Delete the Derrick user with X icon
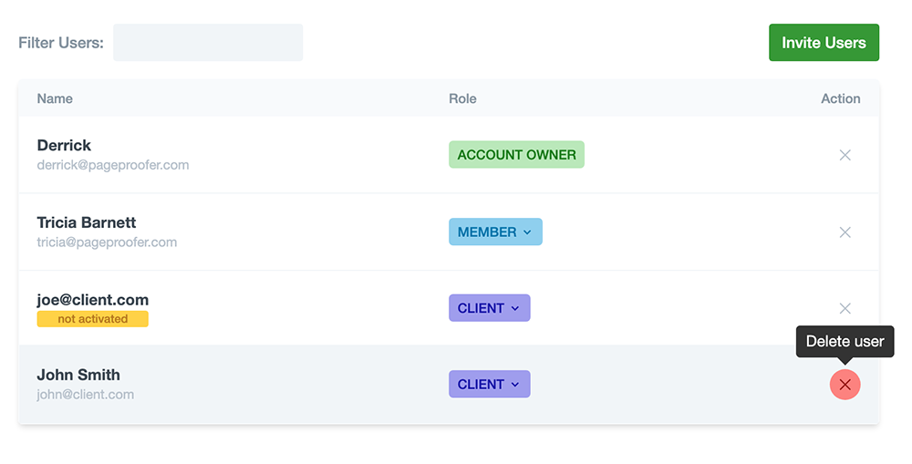Image resolution: width=912 pixels, height=464 pixels. pos(845,155)
